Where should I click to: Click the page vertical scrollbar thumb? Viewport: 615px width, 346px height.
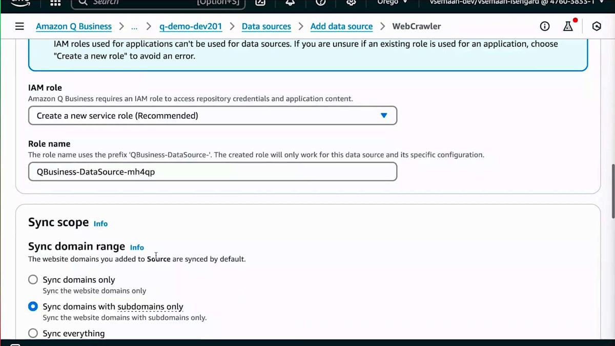tap(613, 191)
